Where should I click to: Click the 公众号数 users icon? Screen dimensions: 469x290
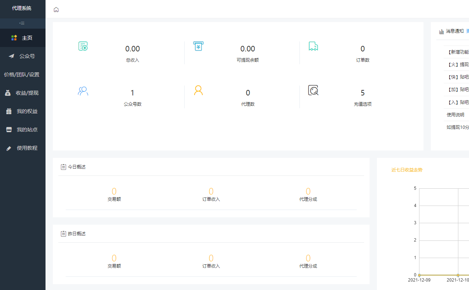point(83,91)
